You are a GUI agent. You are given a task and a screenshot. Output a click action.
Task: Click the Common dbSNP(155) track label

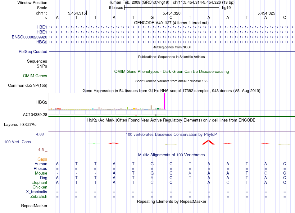pyautogui.click(x=28, y=86)
